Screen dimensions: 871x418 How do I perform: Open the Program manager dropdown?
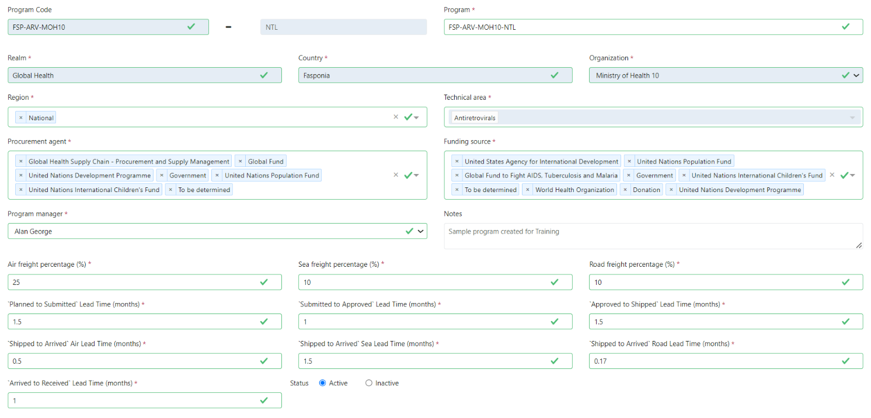coord(217,231)
